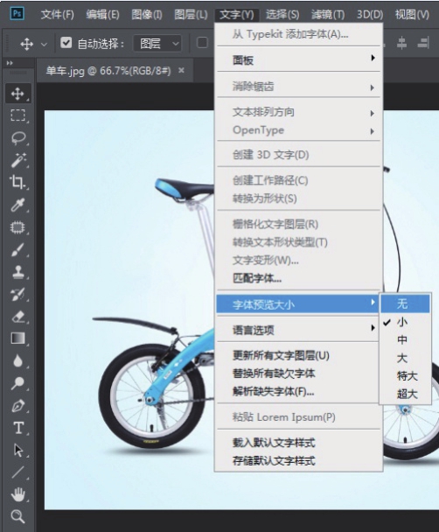
Task: Close the 单车.jpg document tab
Action: [x=181, y=70]
